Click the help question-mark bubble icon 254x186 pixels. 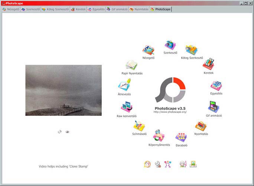[147, 164]
